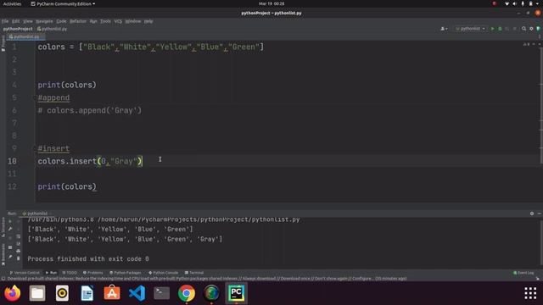Open Rhythmbox from the dock
The width and height of the screenshot is (543, 305).
click(62, 293)
